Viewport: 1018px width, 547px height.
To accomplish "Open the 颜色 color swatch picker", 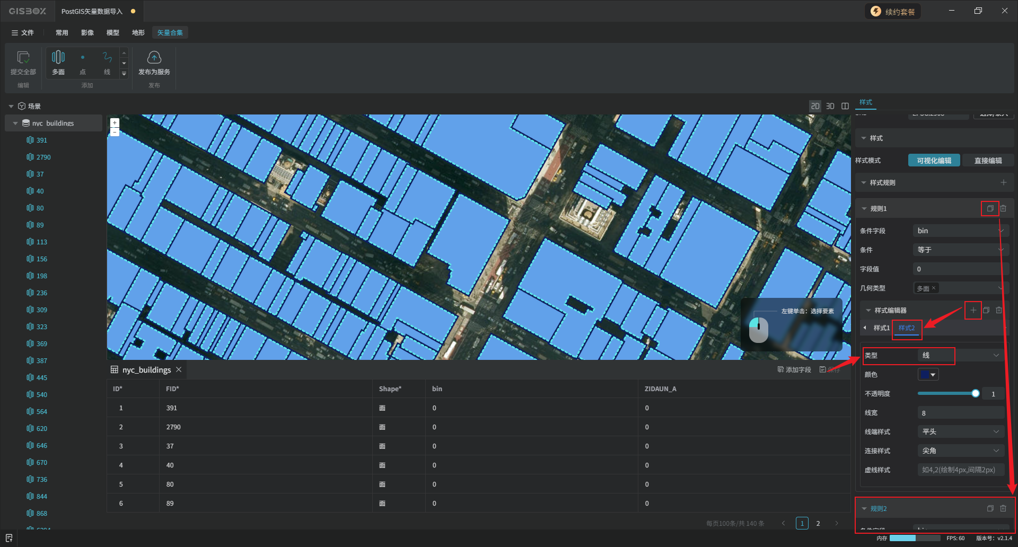I will [928, 375].
